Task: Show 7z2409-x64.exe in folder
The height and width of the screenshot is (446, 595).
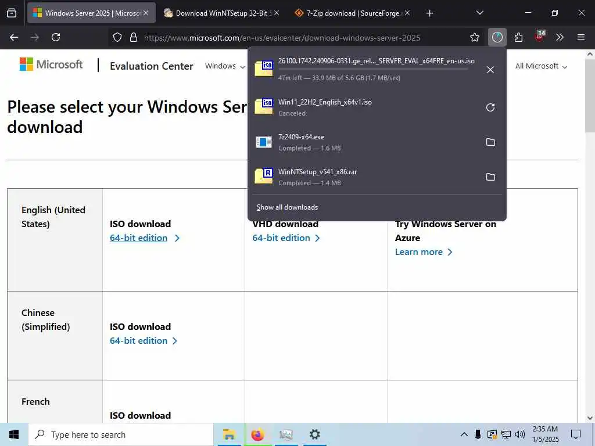Action: pos(490,142)
